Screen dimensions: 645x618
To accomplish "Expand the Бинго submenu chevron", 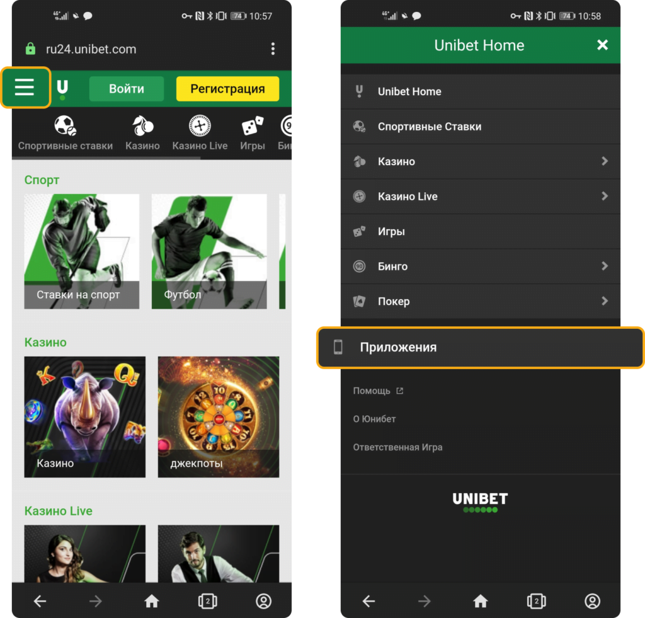I will [x=605, y=266].
